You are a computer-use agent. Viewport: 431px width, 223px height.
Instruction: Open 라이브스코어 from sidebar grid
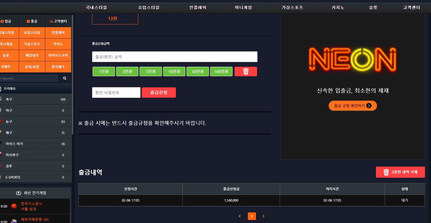tap(58, 55)
